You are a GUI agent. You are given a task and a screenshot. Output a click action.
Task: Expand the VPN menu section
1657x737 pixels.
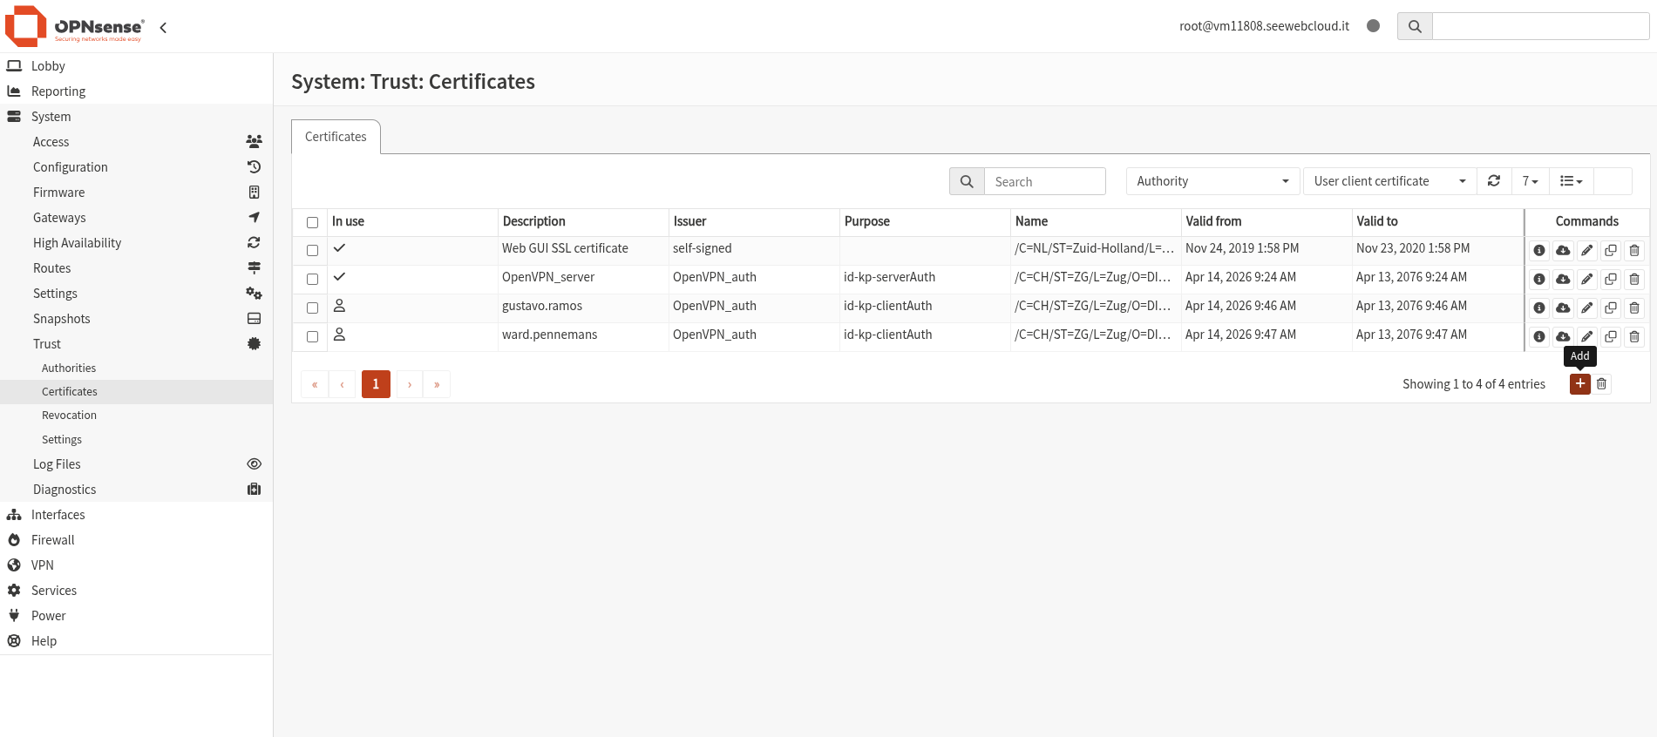point(136,565)
